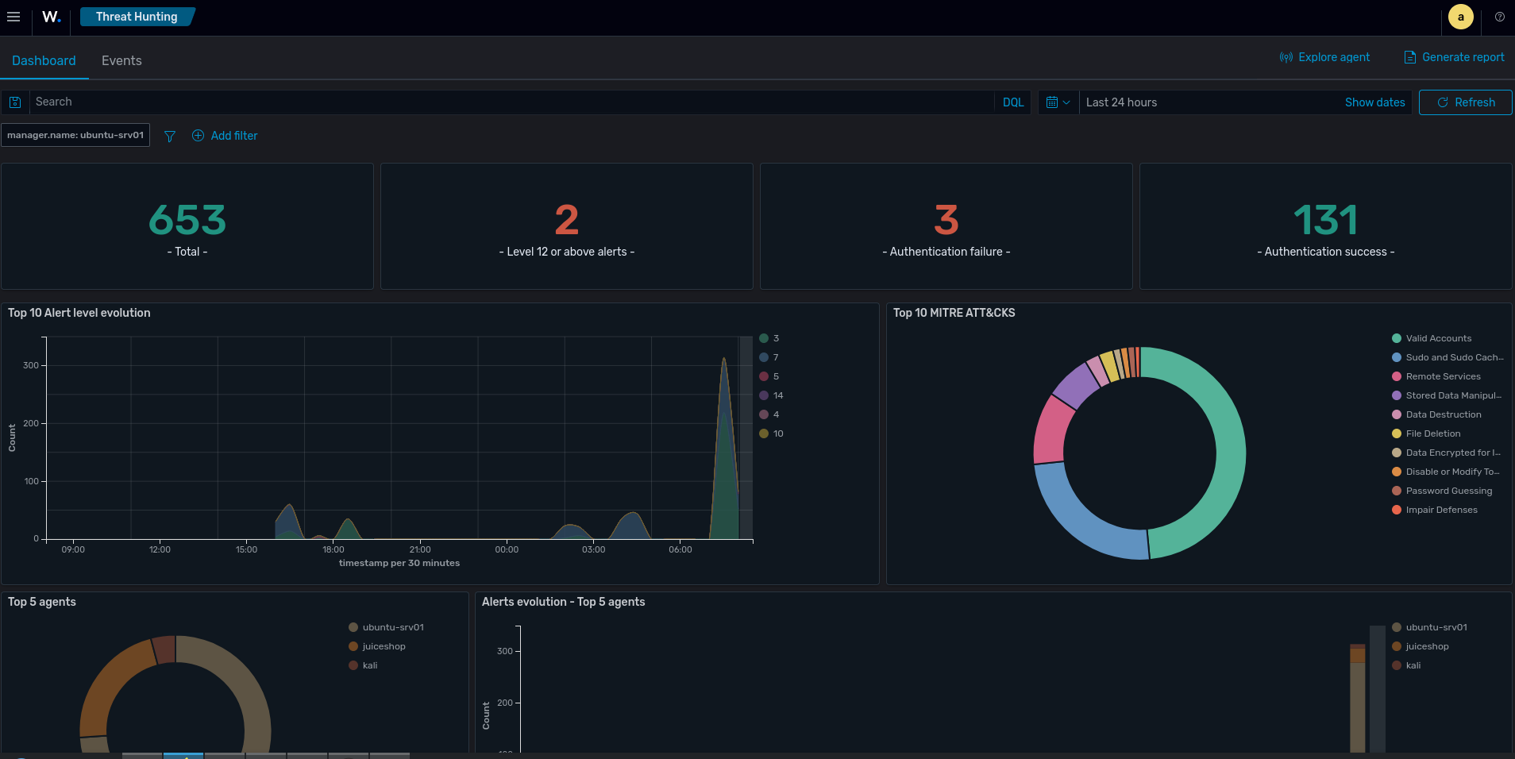Toggle level 4 legend entry
The height and width of the screenshot is (759, 1515).
(x=769, y=414)
